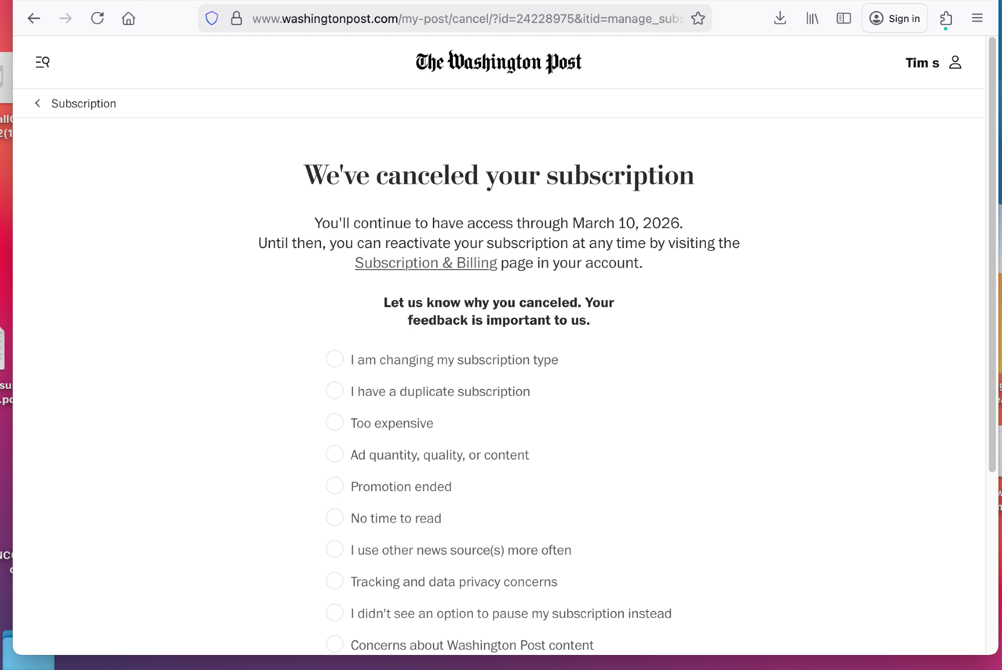This screenshot has width=1002, height=670.
Task: Bookmark this page with star icon
Action: [698, 19]
